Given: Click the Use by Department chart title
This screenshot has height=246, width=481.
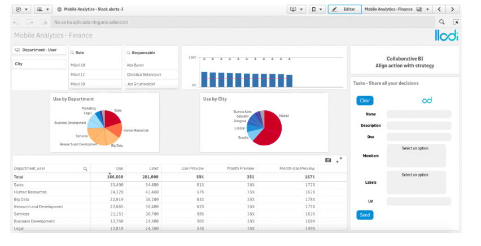Looking at the screenshot, I should [x=73, y=99].
